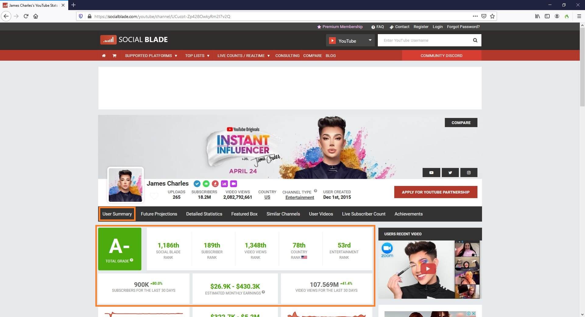Show Total Grade help question mark
This screenshot has width=585, height=317.
132,260
